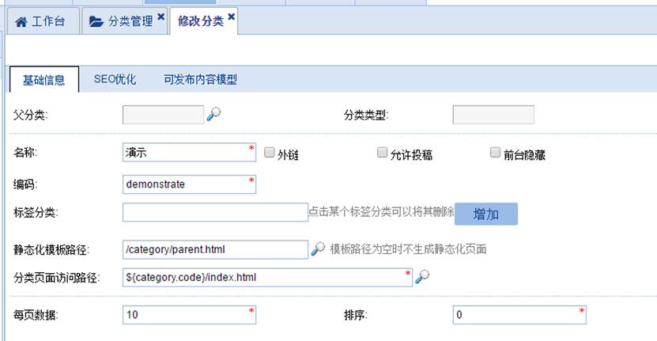Click magnifier icon beside 静态化模板路径 field
Screen dimensions: 657x341
[317, 249]
